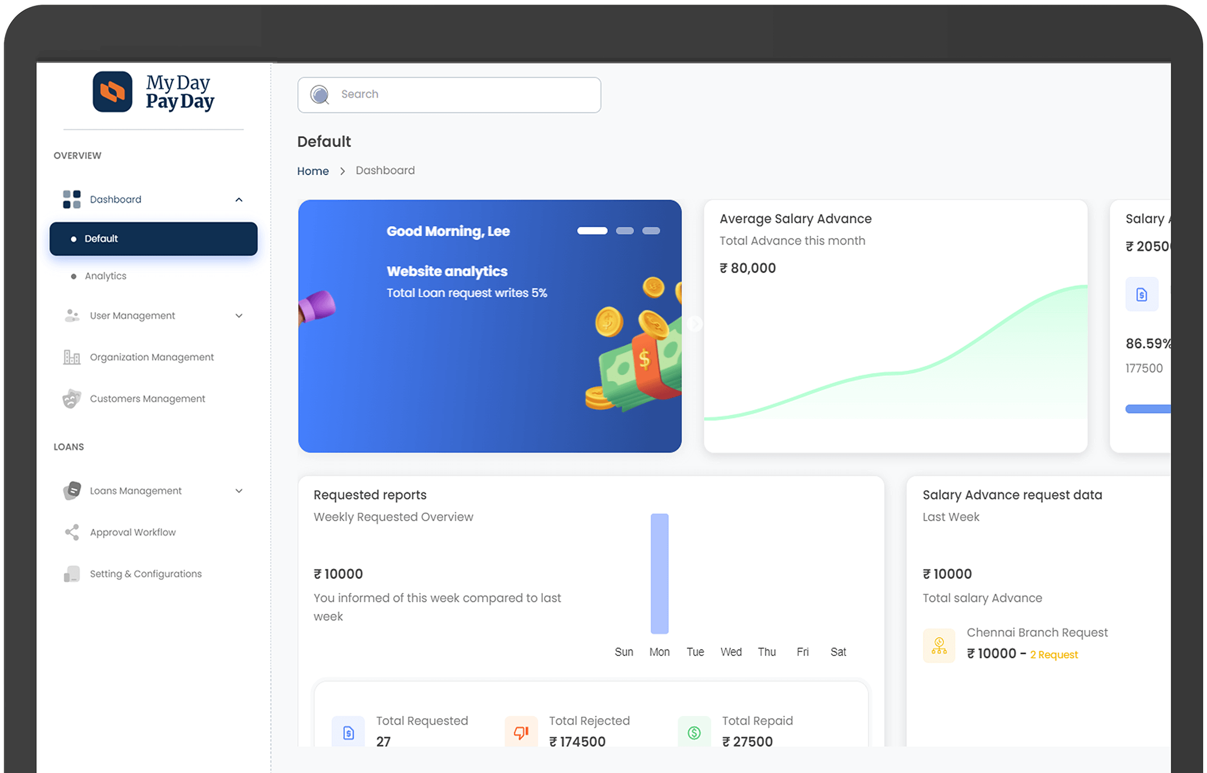Select the first banner slide indicator
1207x773 pixels.
coord(592,231)
